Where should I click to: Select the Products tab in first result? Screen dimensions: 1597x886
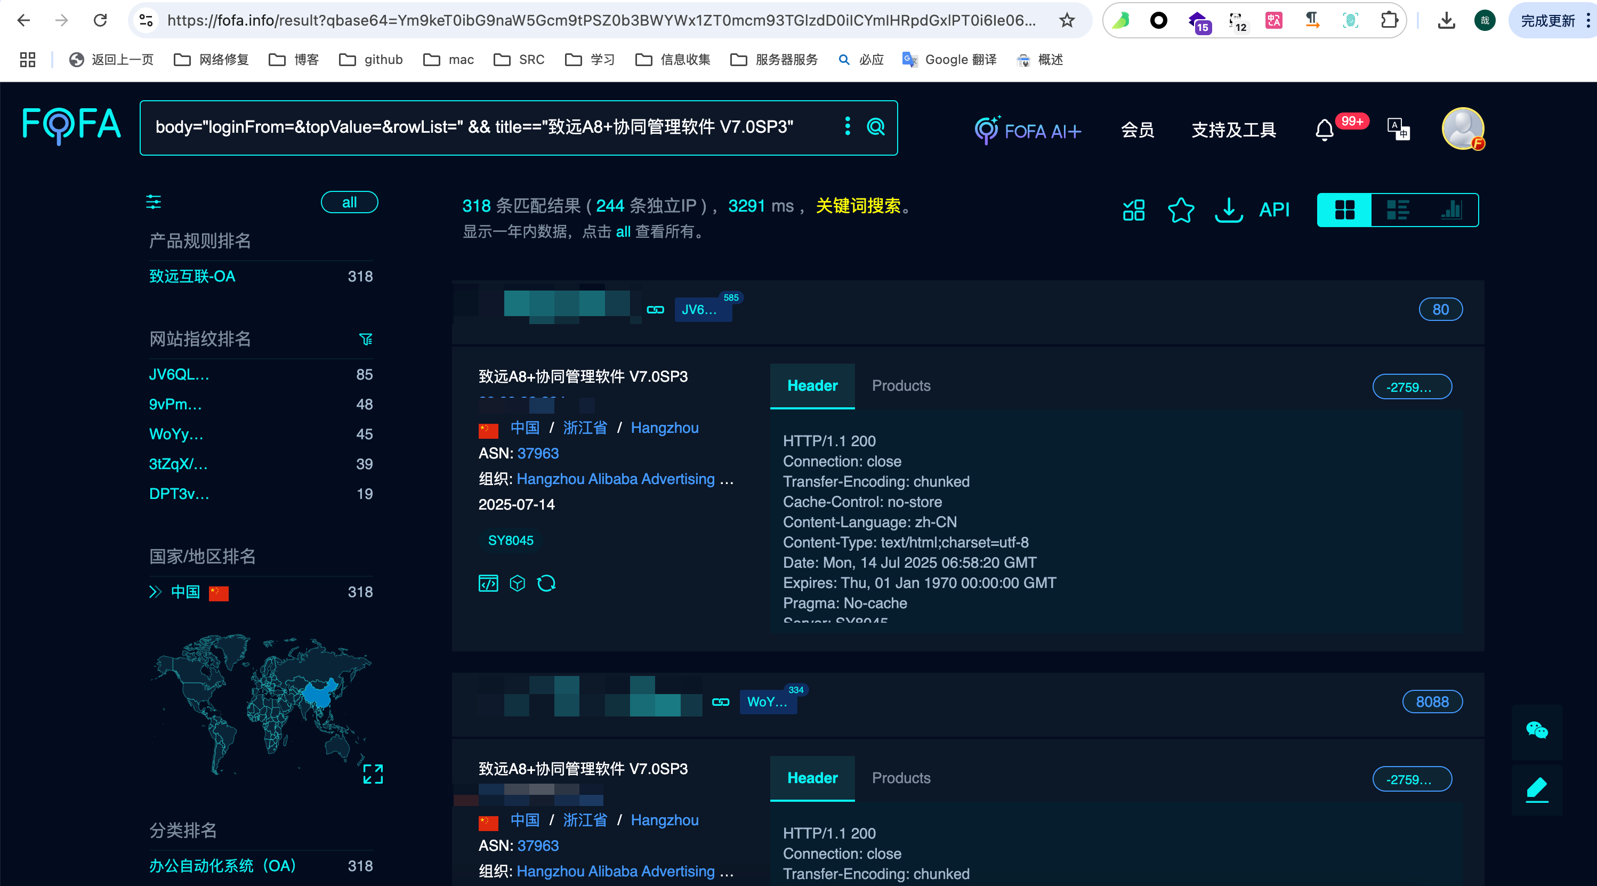901,385
